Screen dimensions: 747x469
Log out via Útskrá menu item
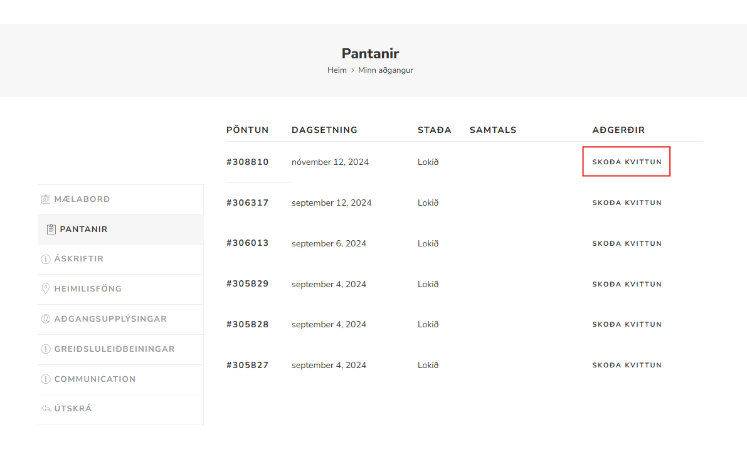coord(73,409)
